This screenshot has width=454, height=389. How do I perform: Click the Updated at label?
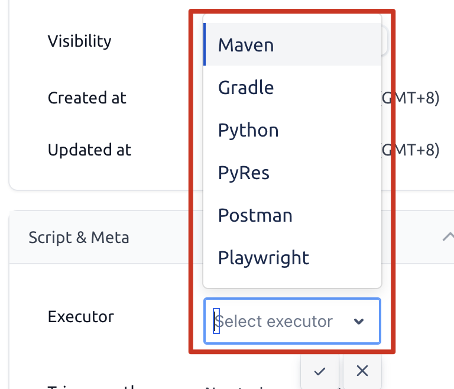89,150
